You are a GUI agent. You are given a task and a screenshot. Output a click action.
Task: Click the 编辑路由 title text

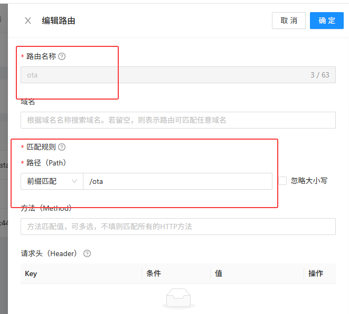[x=59, y=21]
